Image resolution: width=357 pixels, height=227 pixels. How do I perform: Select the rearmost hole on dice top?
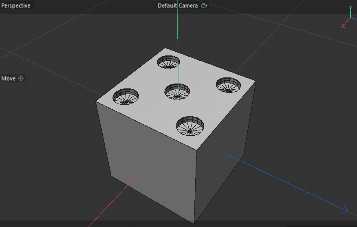tap(168, 62)
